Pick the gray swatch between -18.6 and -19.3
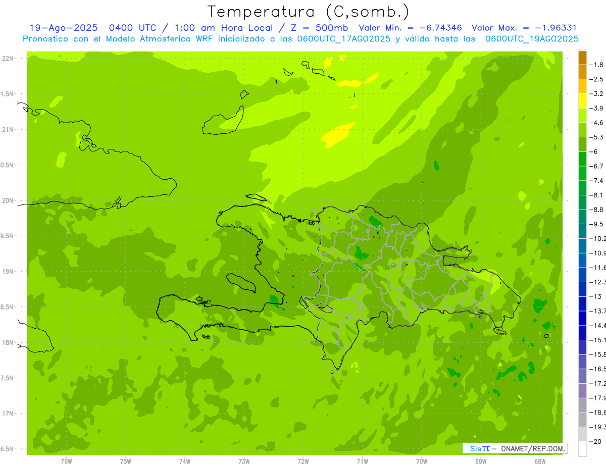The width and height of the screenshot is (606, 468). tap(582, 420)
